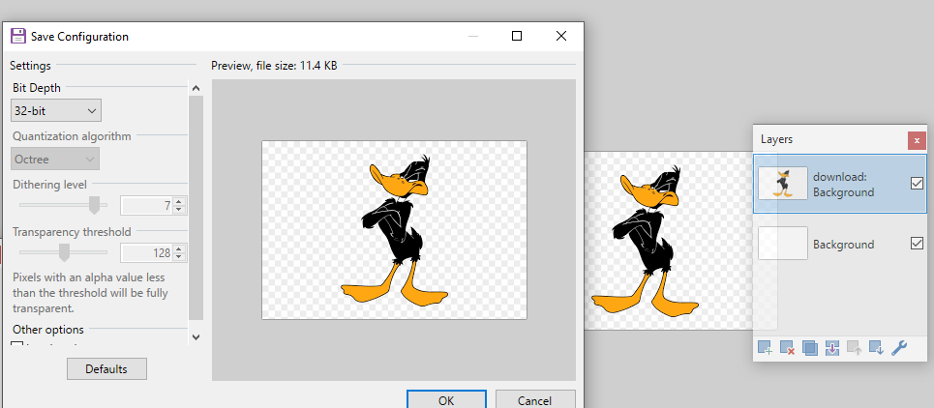This screenshot has height=408, width=934.
Task: Select the blank Background layer thumbnail
Action: [783, 243]
